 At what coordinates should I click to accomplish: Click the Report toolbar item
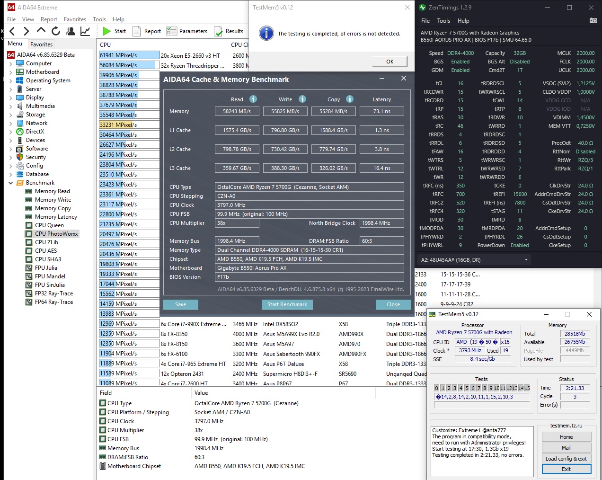click(x=147, y=31)
